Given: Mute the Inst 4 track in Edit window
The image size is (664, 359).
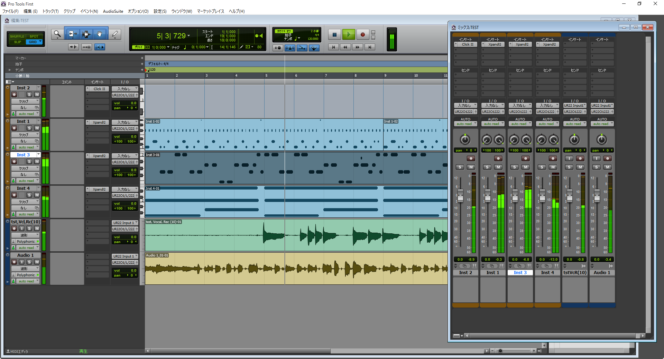Looking at the screenshot, I should point(37,195).
